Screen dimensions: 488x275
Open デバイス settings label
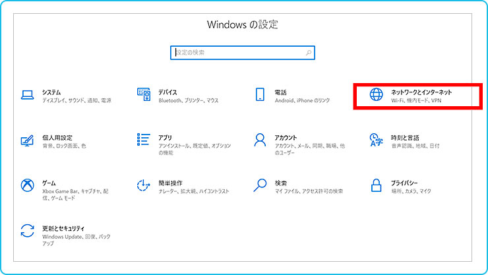pos(168,92)
